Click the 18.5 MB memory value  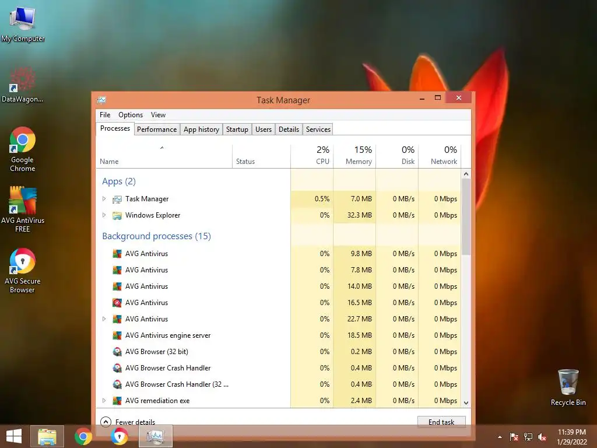pos(359,335)
